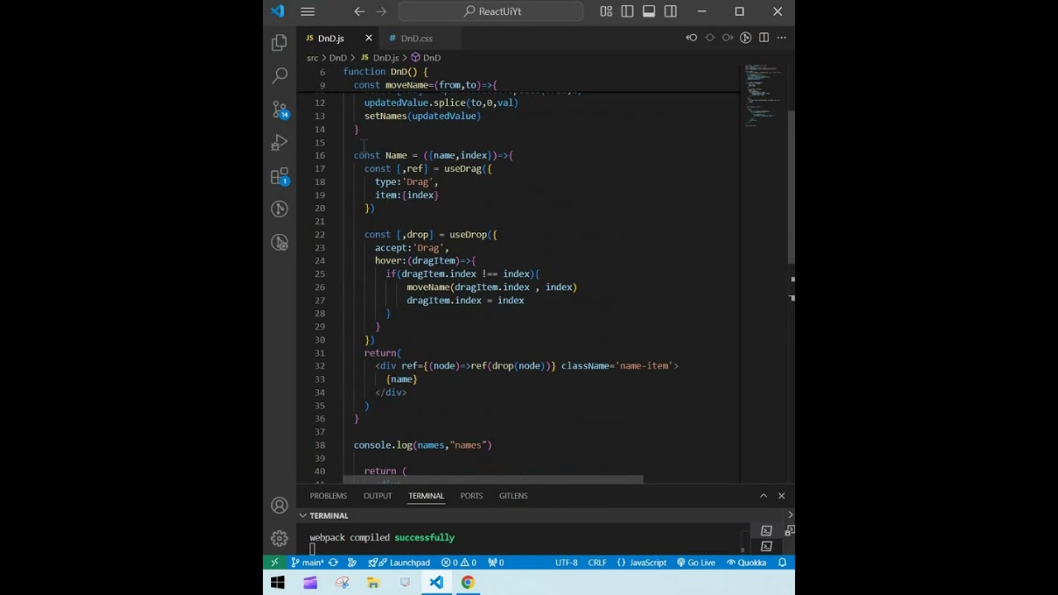Open the Customize Layout control
Viewport: 1058px width, 595px height.
tap(606, 12)
